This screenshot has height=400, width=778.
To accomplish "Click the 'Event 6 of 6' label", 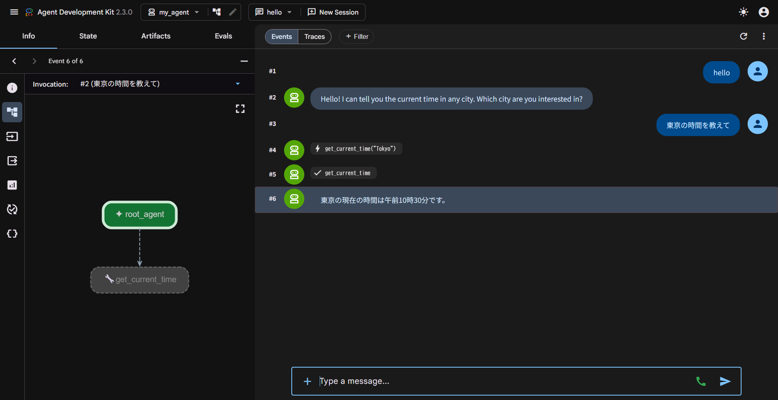I will click(x=66, y=61).
